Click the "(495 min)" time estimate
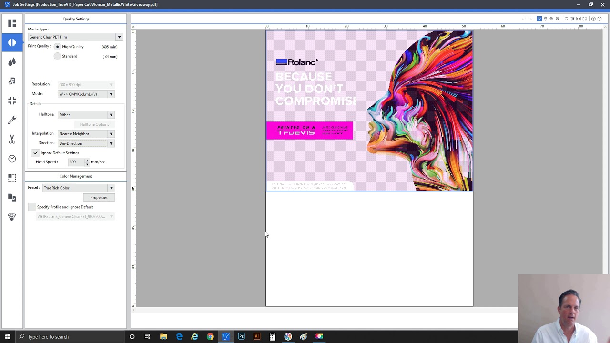Image resolution: width=610 pixels, height=343 pixels. (109, 47)
